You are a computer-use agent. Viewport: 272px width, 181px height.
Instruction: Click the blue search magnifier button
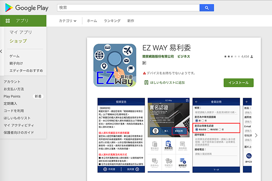206,8
